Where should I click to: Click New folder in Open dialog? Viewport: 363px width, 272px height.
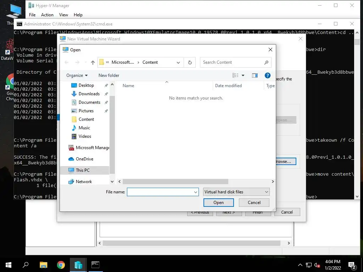click(x=109, y=75)
